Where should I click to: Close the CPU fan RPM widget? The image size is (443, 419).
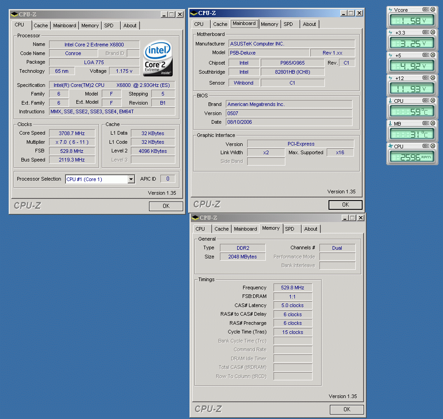433,146
